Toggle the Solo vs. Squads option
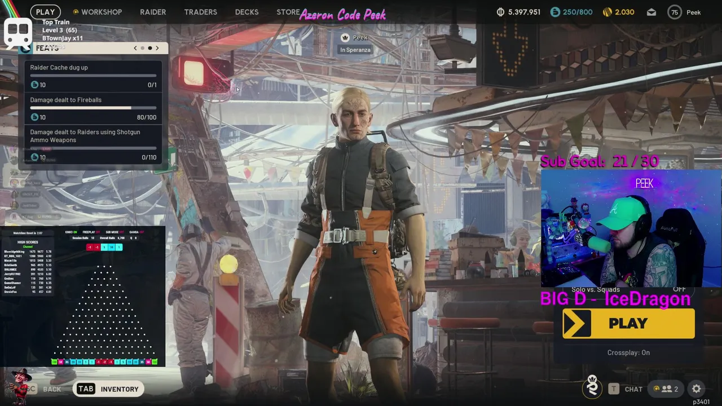This screenshot has width=722, height=406. pyautogui.click(x=628, y=289)
